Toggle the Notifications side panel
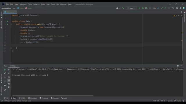186x104 pixels. coord(185,17)
